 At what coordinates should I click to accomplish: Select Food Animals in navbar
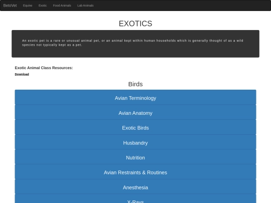click(x=62, y=6)
